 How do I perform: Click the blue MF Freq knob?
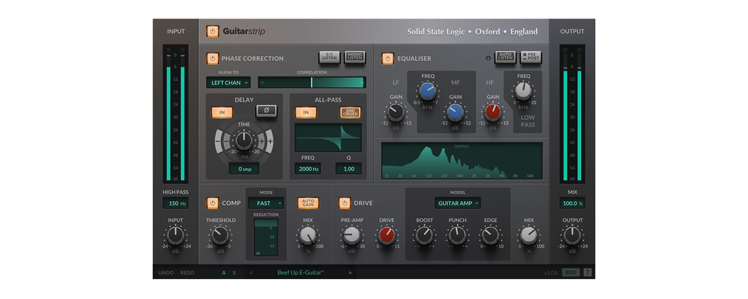[428, 92]
